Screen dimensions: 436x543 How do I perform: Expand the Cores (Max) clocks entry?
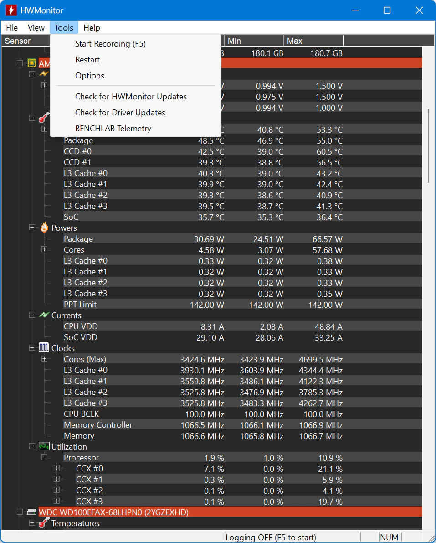click(x=44, y=359)
